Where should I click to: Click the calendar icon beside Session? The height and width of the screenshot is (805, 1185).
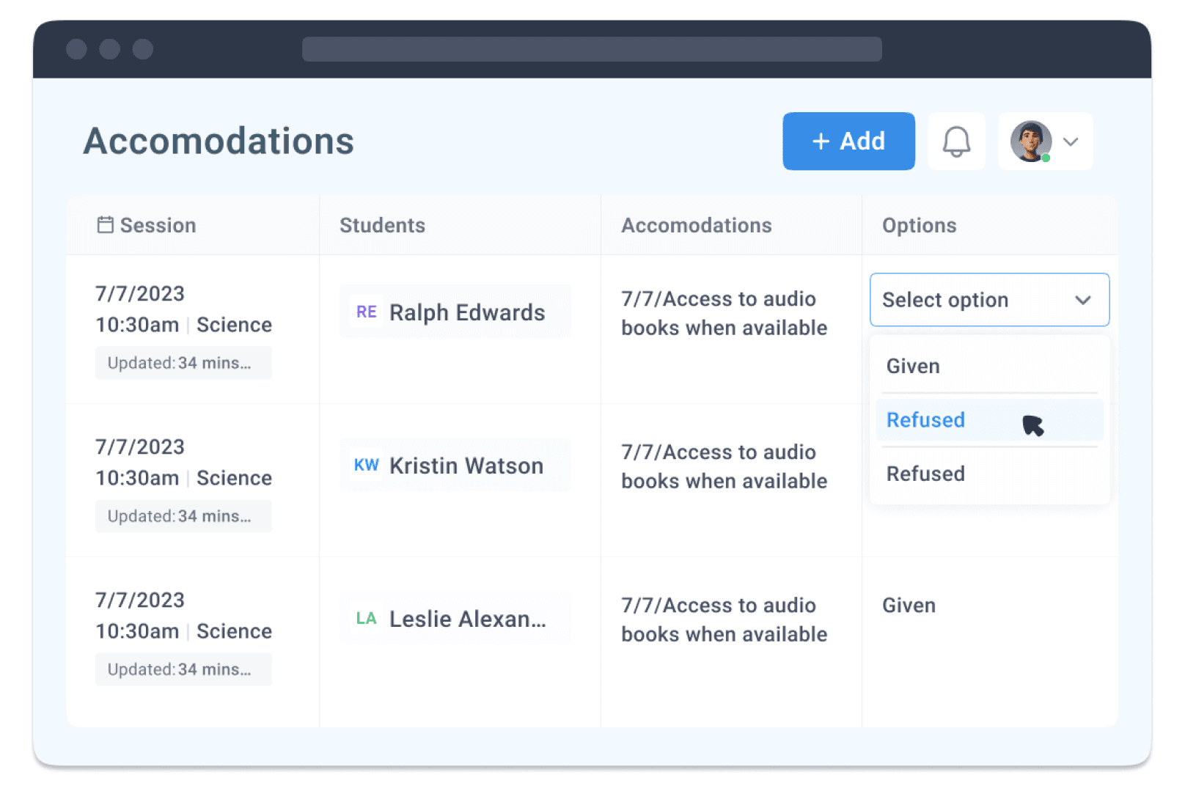(x=106, y=224)
